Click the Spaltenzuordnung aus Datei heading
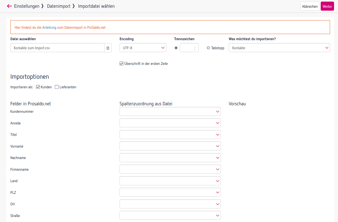The image size is (338, 222). (146, 104)
